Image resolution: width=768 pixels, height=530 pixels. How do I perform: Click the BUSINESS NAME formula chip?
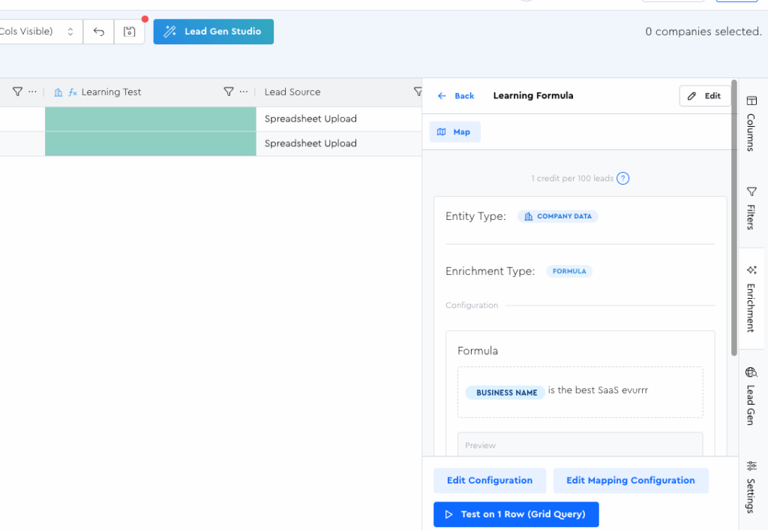(x=506, y=393)
